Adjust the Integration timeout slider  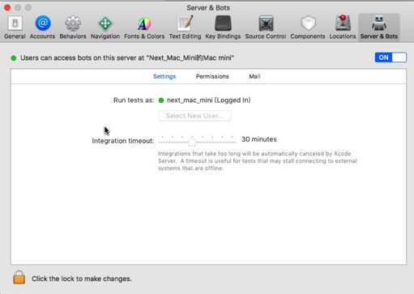192,140
